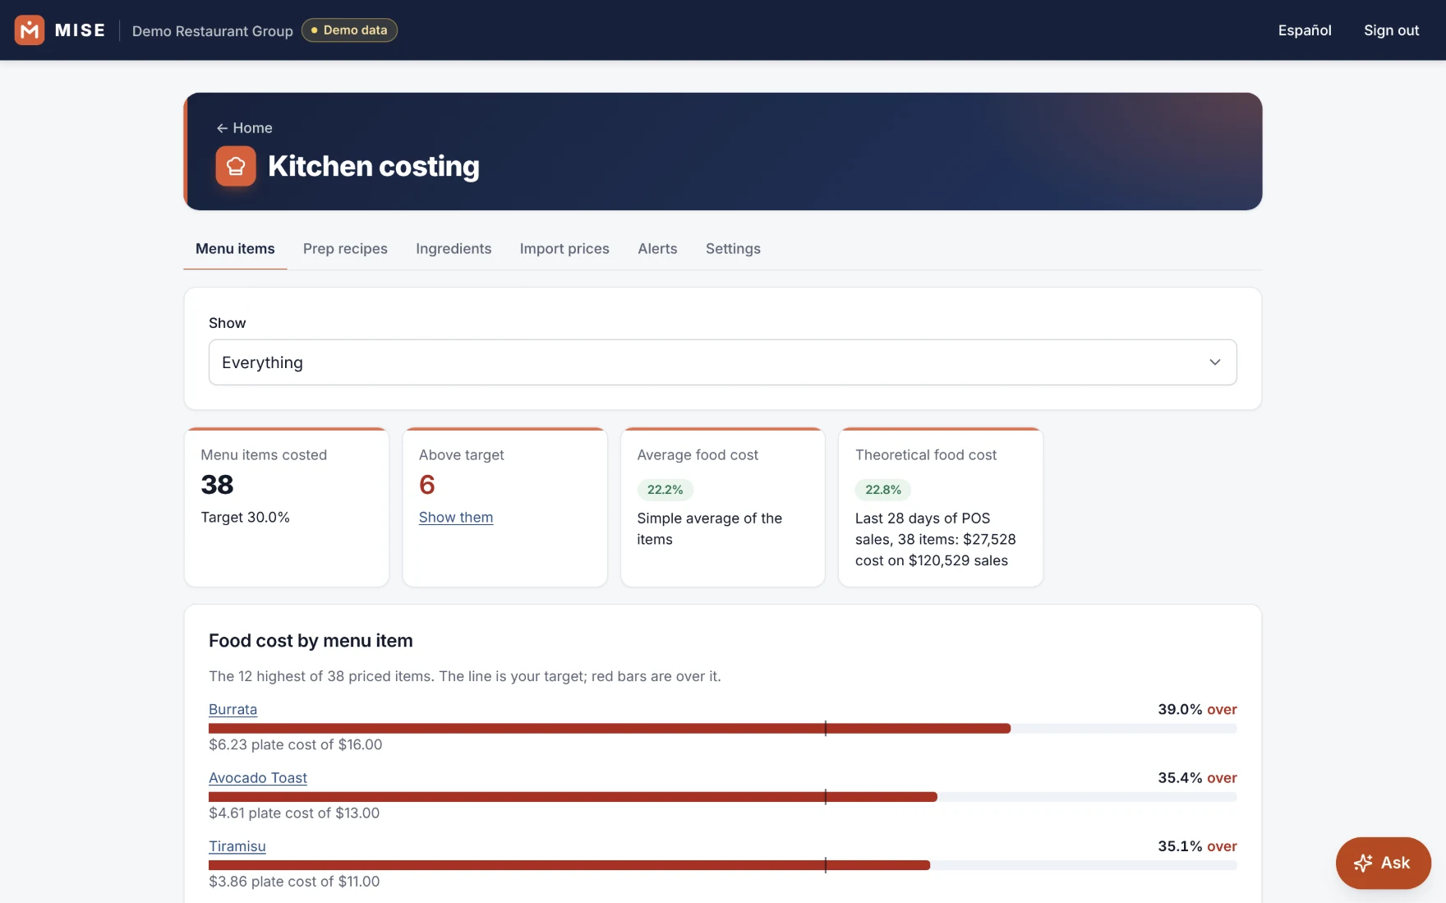
Task: Click the chef hat Kitchen costing icon
Action: click(x=236, y=166)
